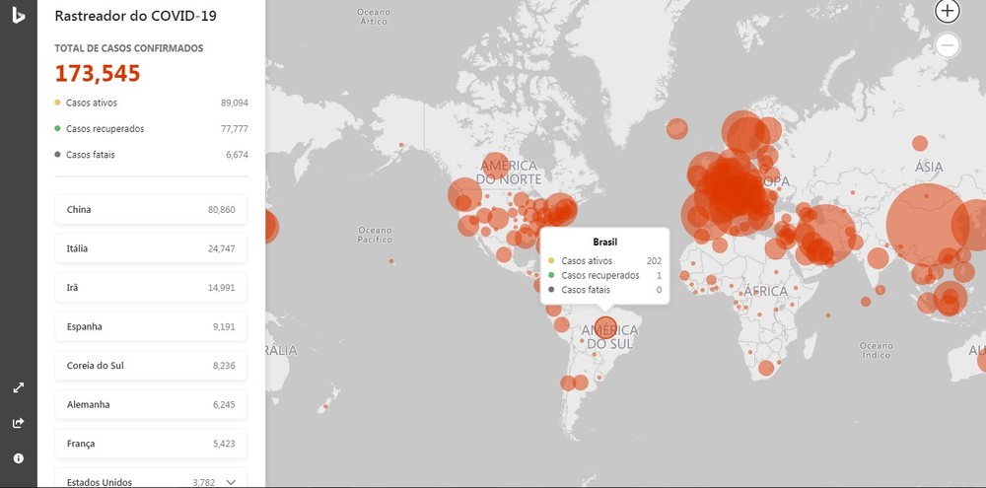Screen dimensions: 986x488
Task: Click the share icon in sidebar
Action: [x=18, y=423]
